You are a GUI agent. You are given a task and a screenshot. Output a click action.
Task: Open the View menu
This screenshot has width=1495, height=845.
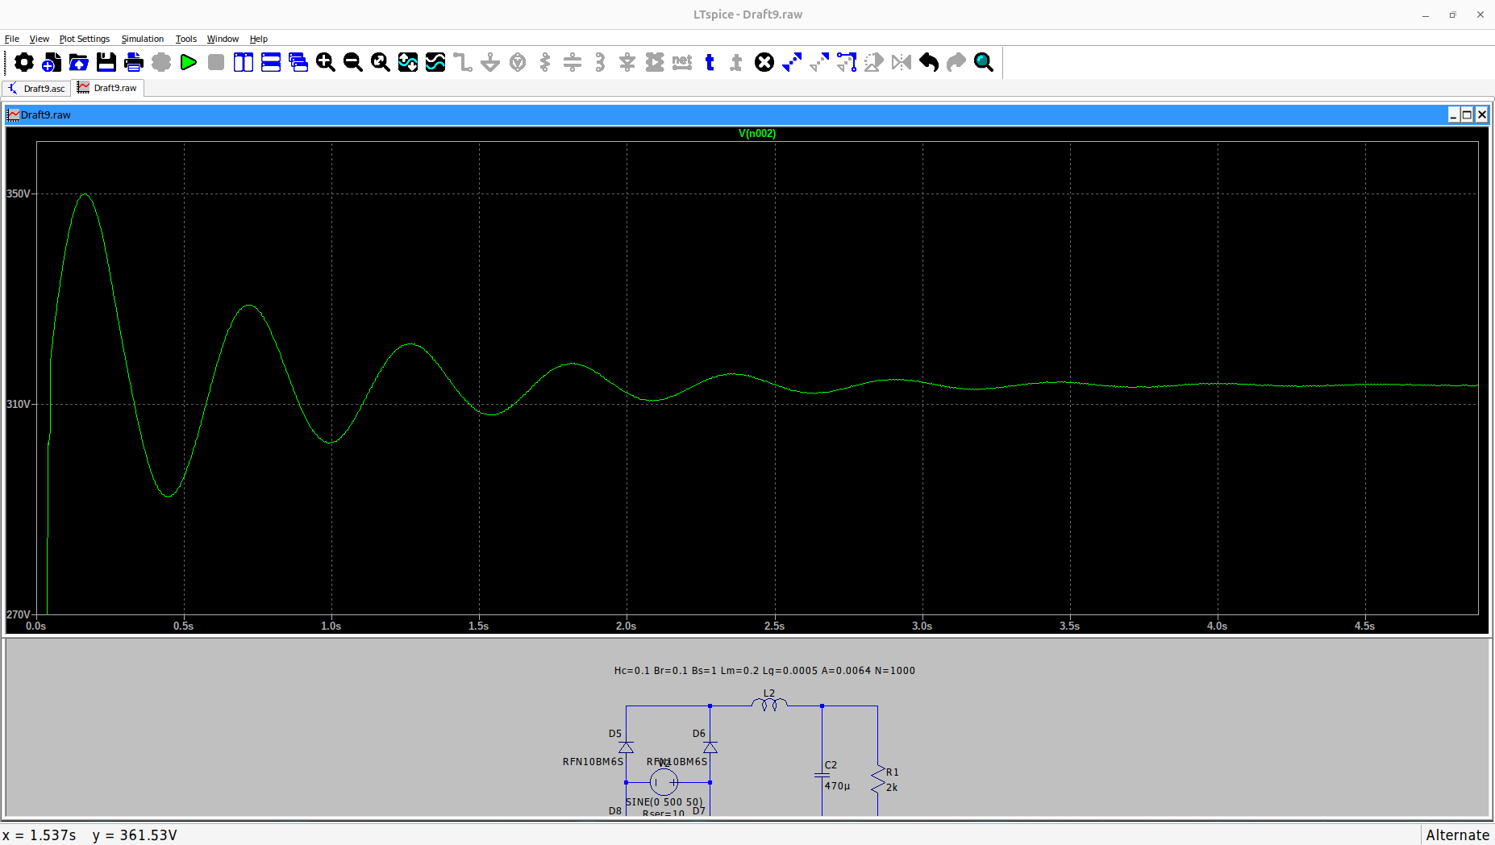click(x=39, y=39)
